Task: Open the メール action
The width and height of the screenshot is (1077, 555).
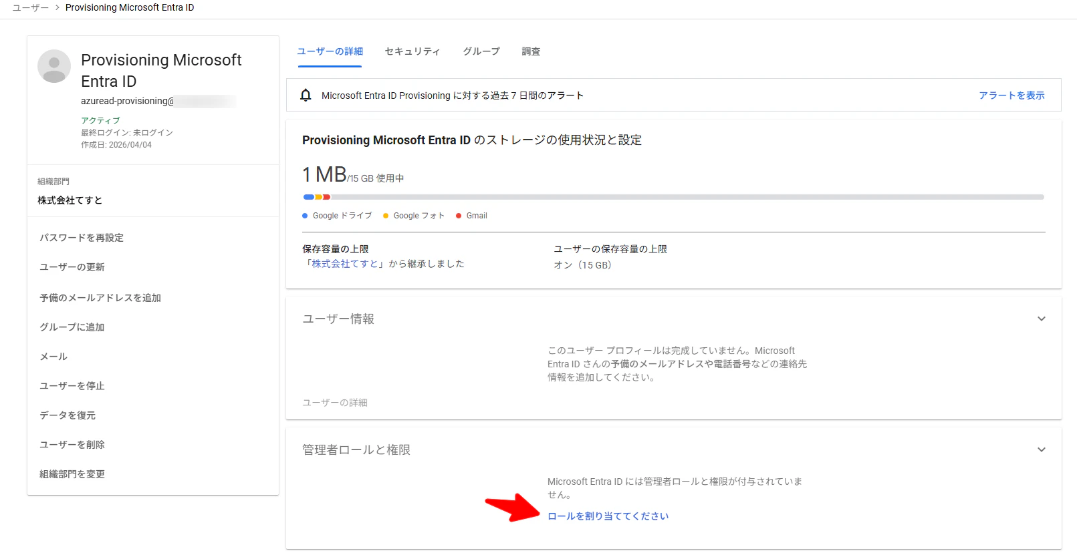Action: (x=53, y=357)
